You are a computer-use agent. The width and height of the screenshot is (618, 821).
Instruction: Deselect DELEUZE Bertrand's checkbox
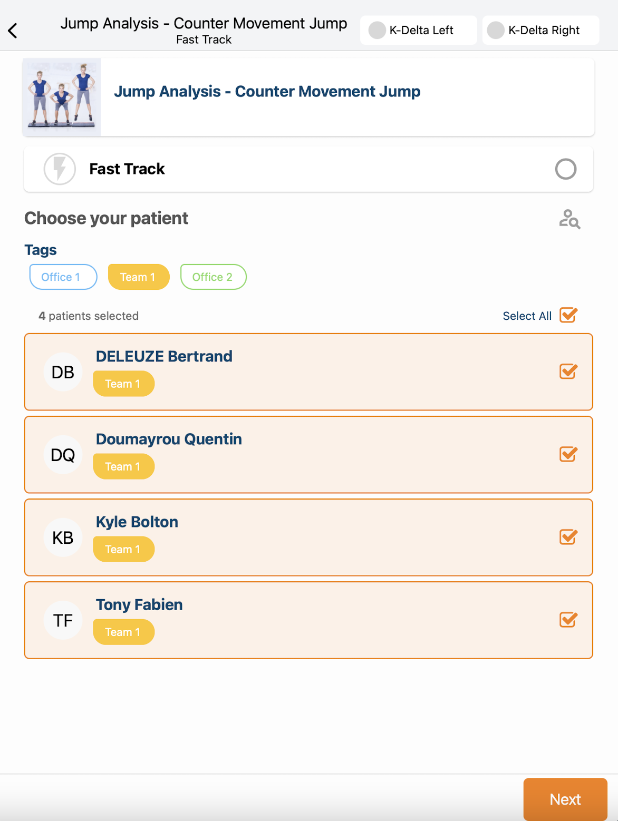tap(568, 372)
